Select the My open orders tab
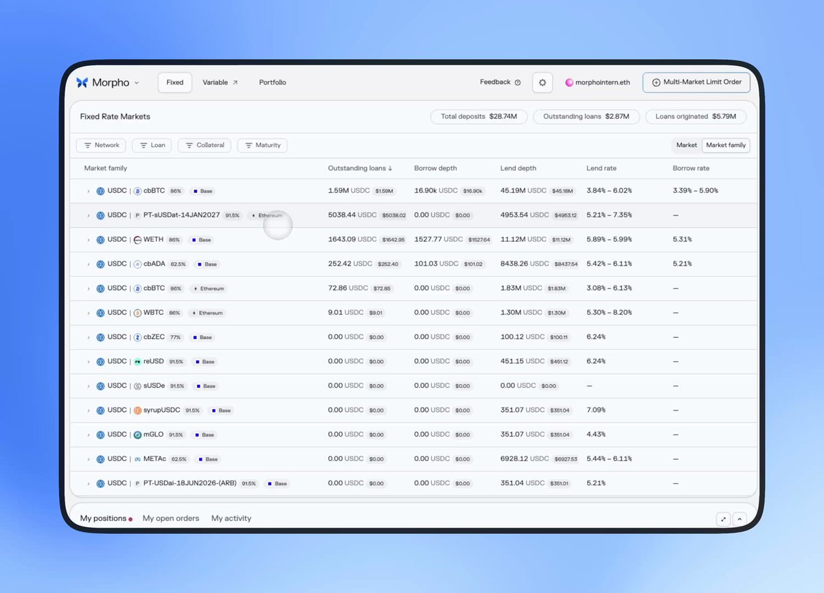This screenshot has height=593, width=824. (171, 518)
